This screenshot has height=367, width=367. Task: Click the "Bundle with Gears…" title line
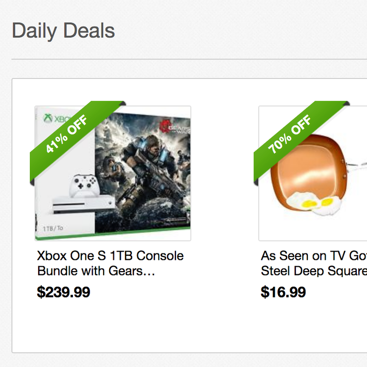(96, 271)
